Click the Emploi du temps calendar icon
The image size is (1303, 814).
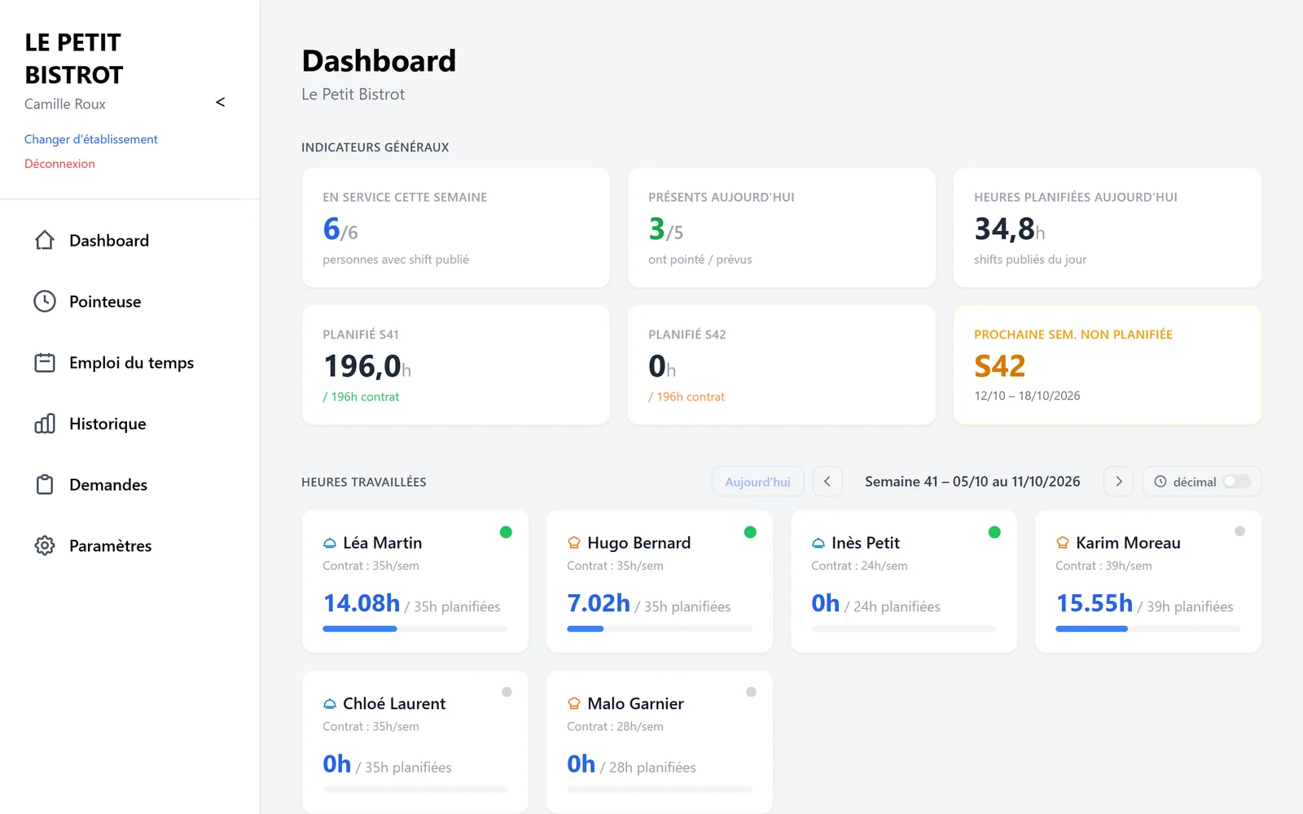(45, 362)
